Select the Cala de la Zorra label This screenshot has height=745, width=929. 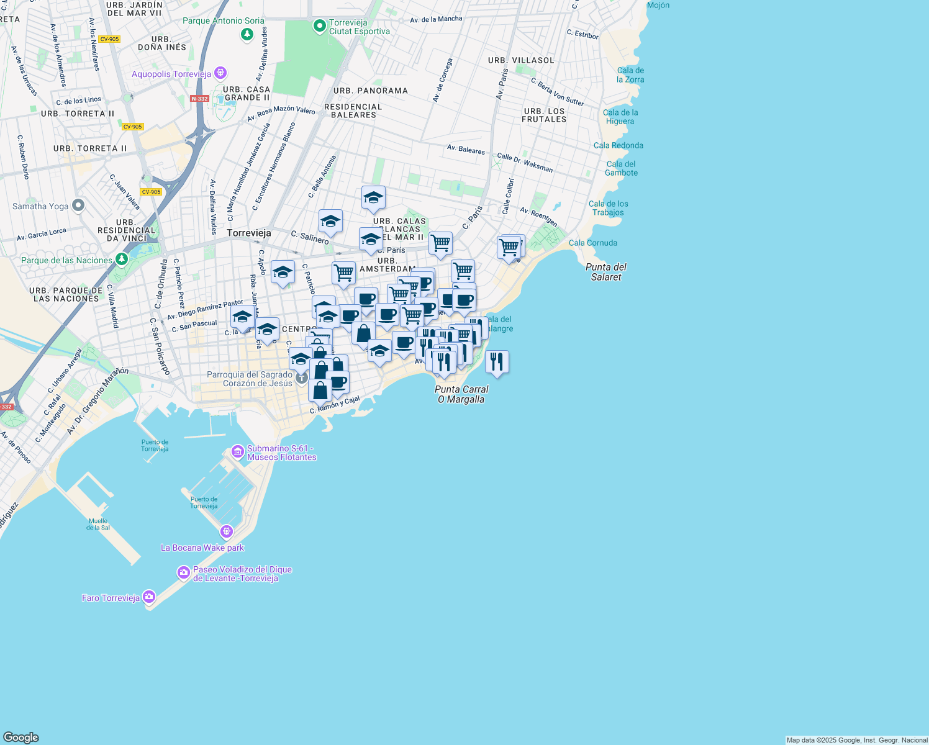[x=630, y=75]
